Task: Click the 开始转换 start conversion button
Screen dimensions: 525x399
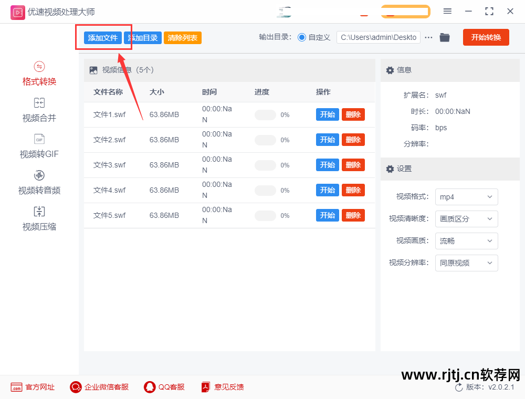Action: (486, 37)
